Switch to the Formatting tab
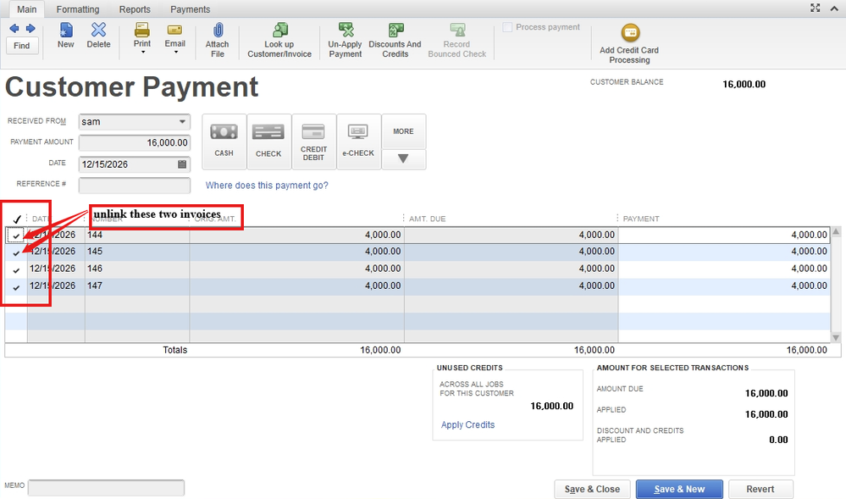 [78, 9]
